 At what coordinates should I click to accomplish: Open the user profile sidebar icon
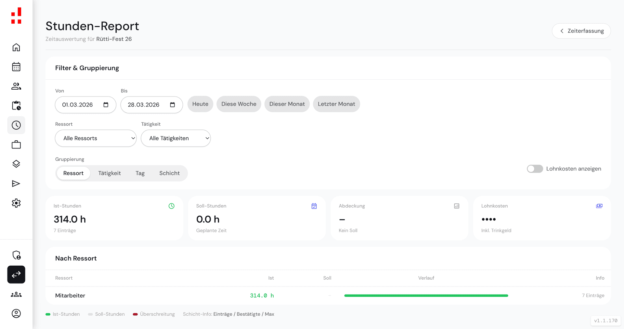[16, 313]
